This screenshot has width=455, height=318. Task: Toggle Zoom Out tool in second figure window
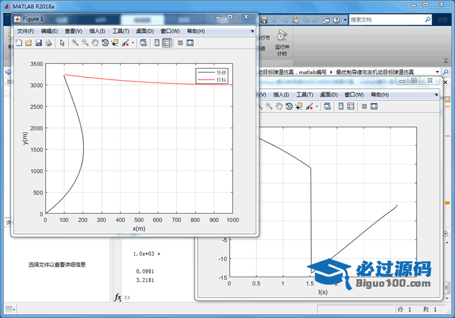(x=269, y=106)
